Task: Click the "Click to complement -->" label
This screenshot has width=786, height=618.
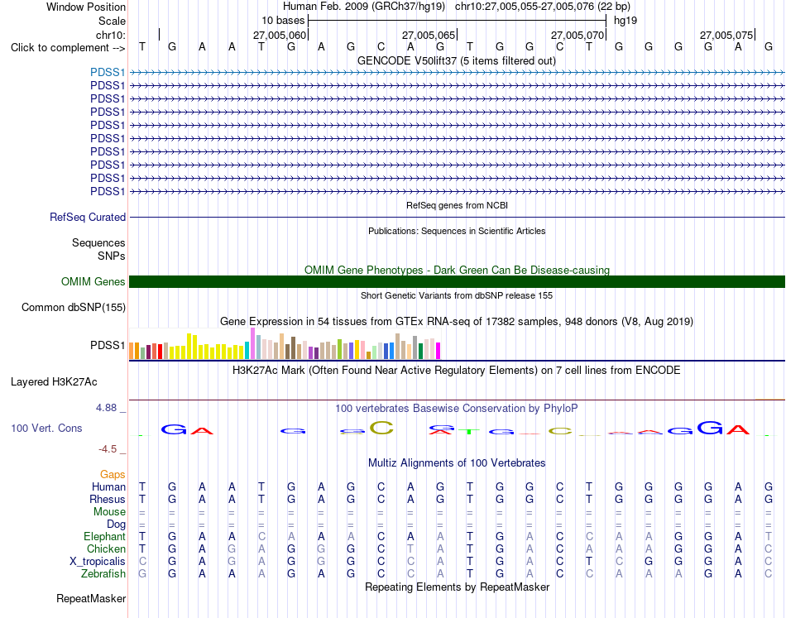Action: coord(68,48)
